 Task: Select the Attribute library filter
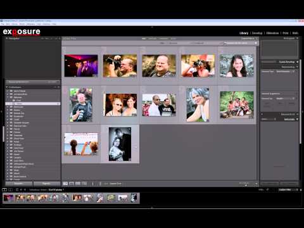click(x=153, y=39)
